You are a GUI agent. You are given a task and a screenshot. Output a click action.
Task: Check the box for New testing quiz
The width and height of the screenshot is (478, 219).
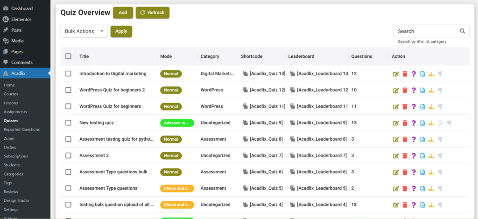[69, 123]
